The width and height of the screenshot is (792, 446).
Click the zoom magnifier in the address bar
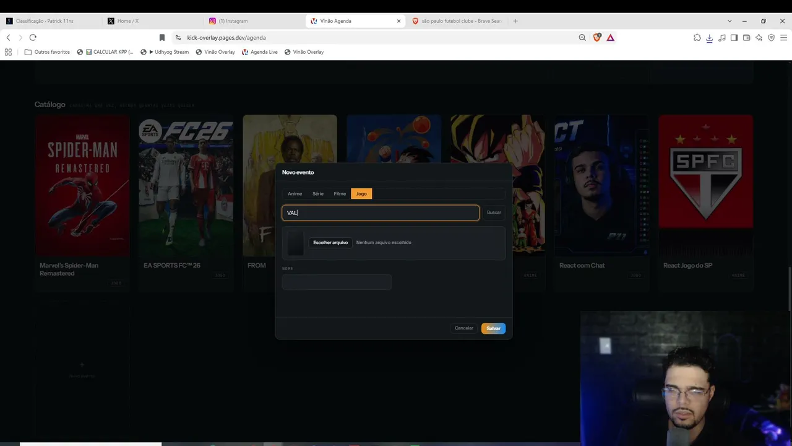pyautogui.click(x=582, y=38)
